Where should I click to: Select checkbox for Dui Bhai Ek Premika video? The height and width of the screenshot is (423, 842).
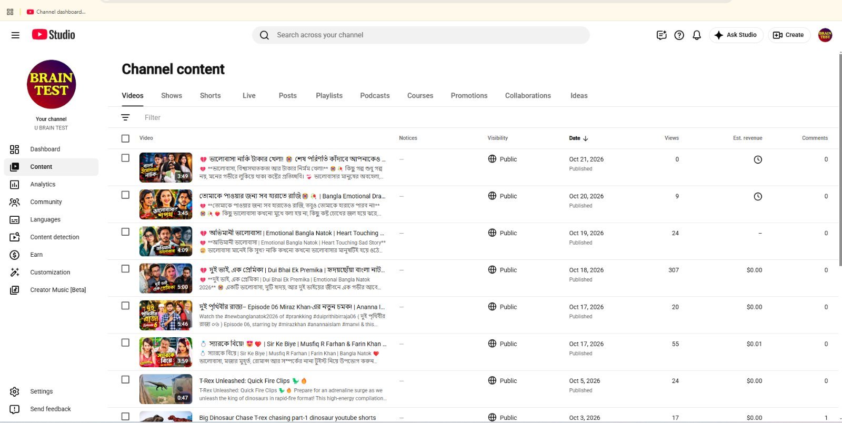click(125, 269)
